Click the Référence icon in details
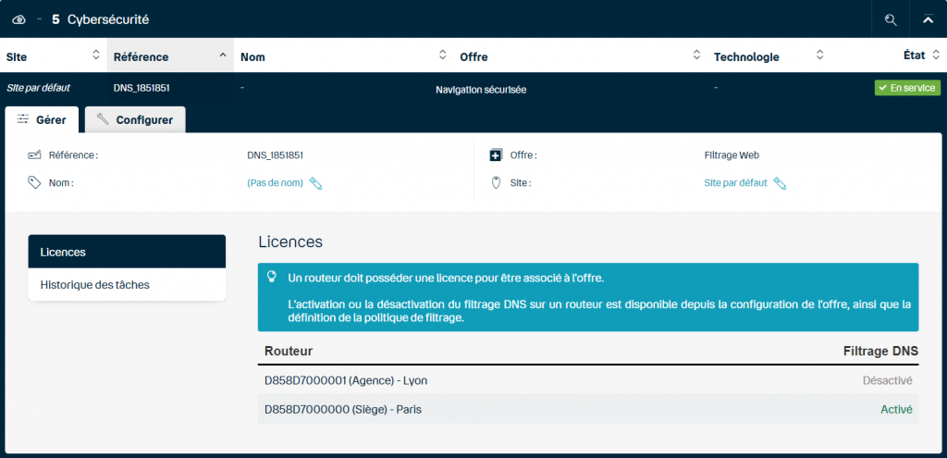 click(34, 155)
